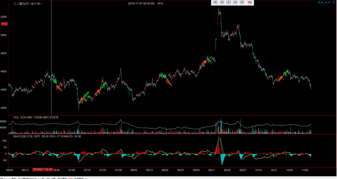The height and width of the screenshot is (179, 337).
Task: Click the red 2019/6/17 22:30 date marker
Action: point(43,170)
